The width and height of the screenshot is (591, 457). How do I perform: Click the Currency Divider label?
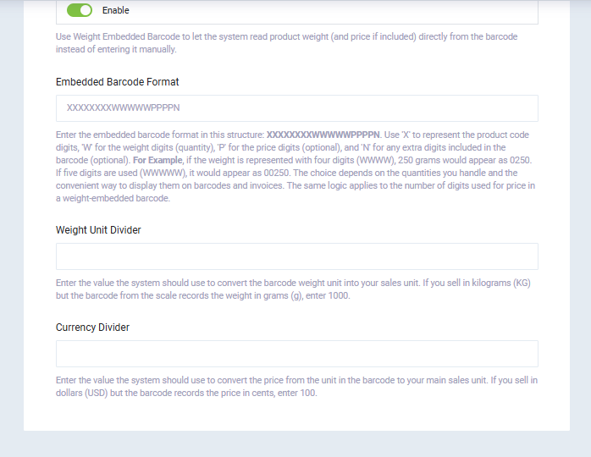(92, 328)
